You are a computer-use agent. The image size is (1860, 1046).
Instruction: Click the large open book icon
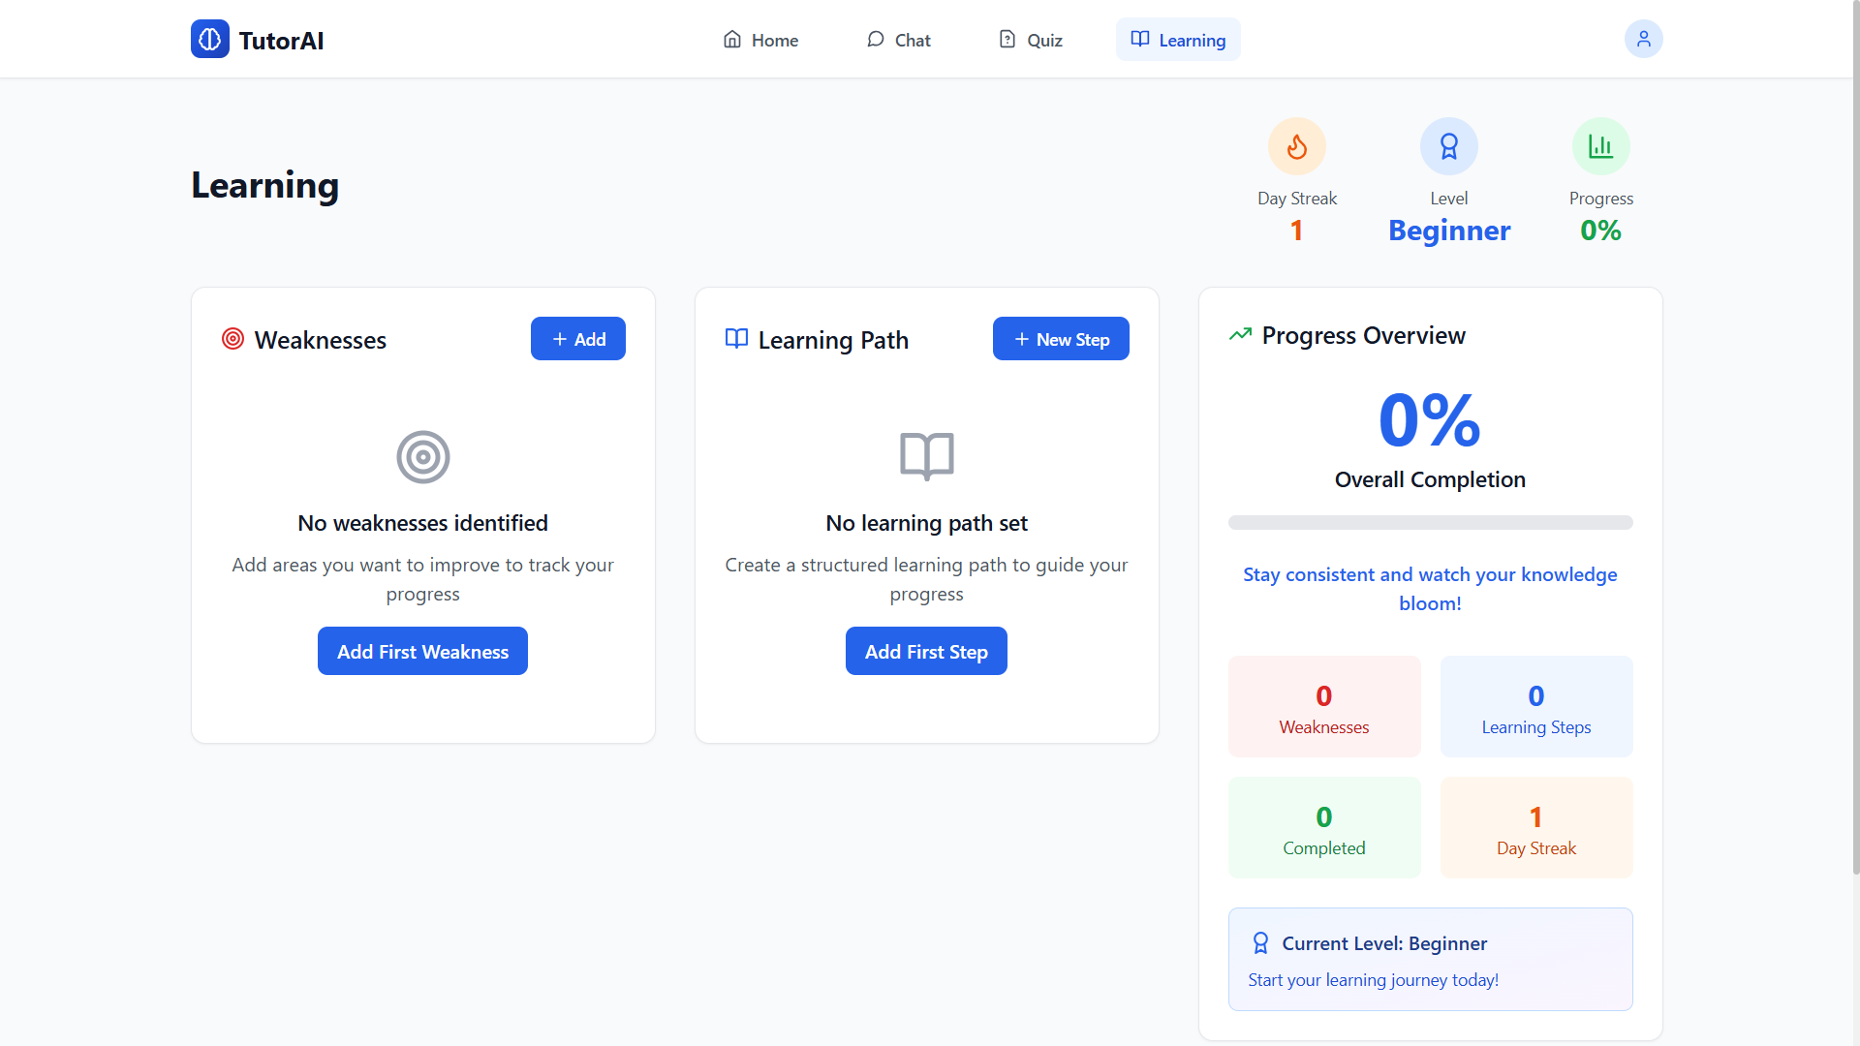926,456
